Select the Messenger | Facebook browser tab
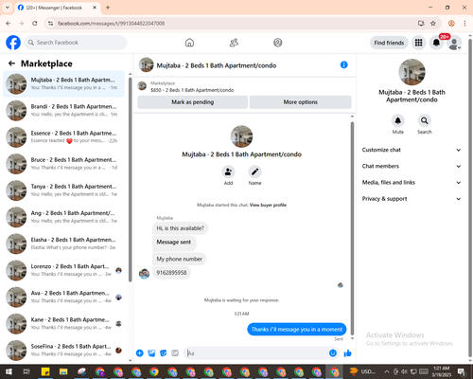The width and height of the screenshot is (473, 379). click(x=57, y=8)
